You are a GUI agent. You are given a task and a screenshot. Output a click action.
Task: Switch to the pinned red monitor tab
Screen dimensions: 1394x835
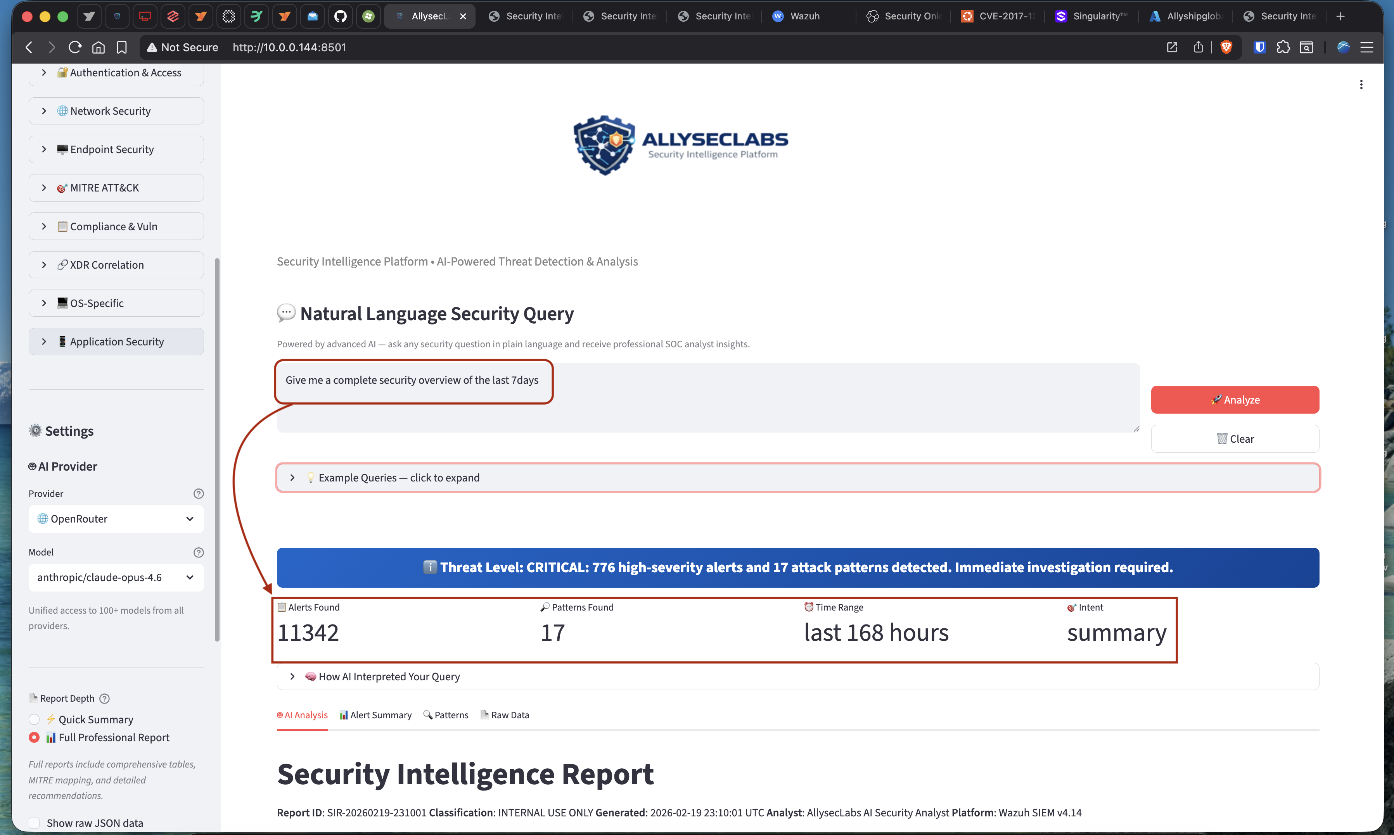pos(145,16)
